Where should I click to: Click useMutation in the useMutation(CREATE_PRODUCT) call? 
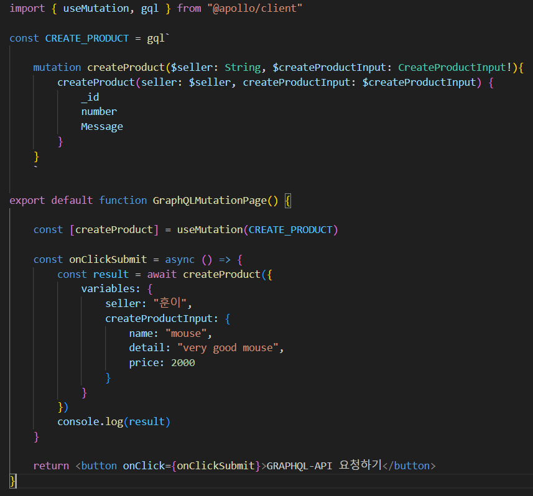[x=210, y=229]
